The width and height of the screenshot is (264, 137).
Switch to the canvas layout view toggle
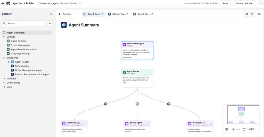pos(246,14)
